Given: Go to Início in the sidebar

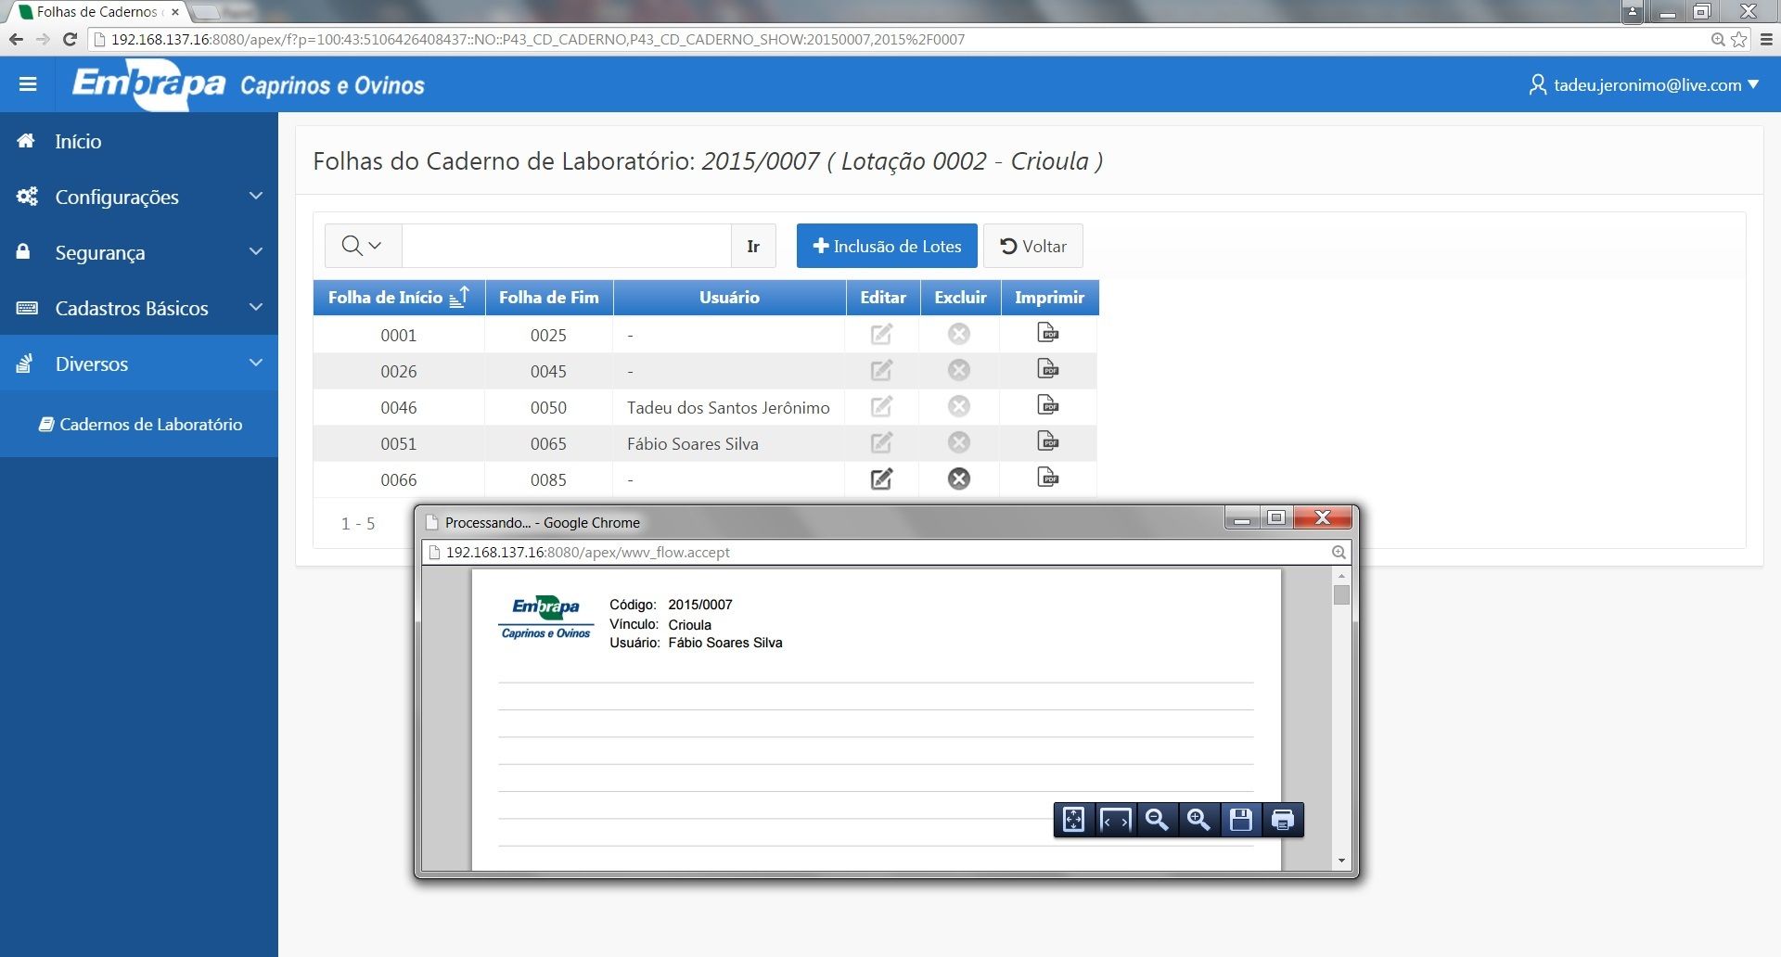Looking at the screenshot, I should click(x=78, y=141).
